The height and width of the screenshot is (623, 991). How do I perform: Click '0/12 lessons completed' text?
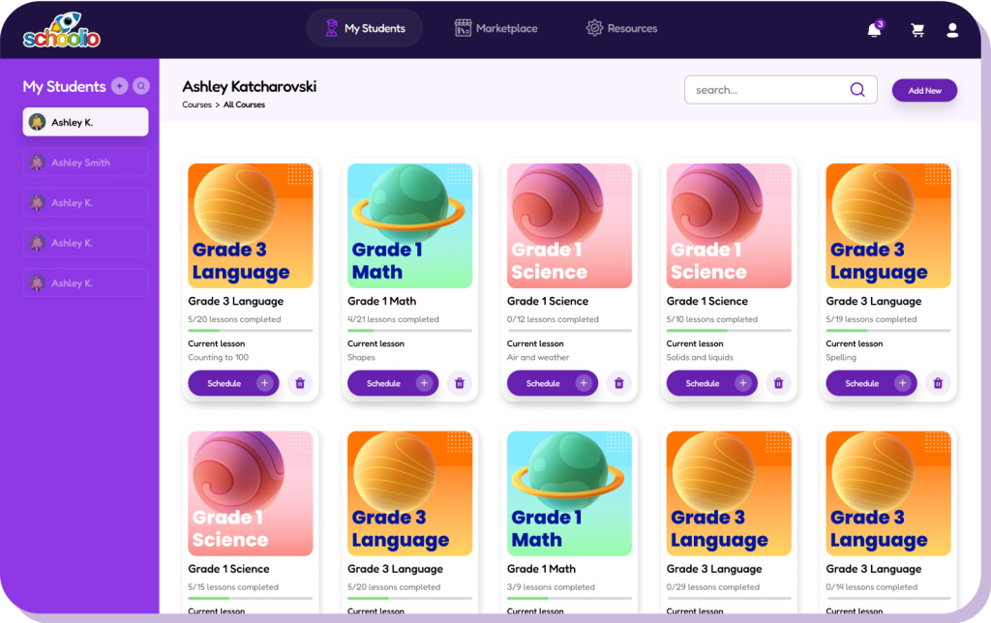[x=553, y=319]
